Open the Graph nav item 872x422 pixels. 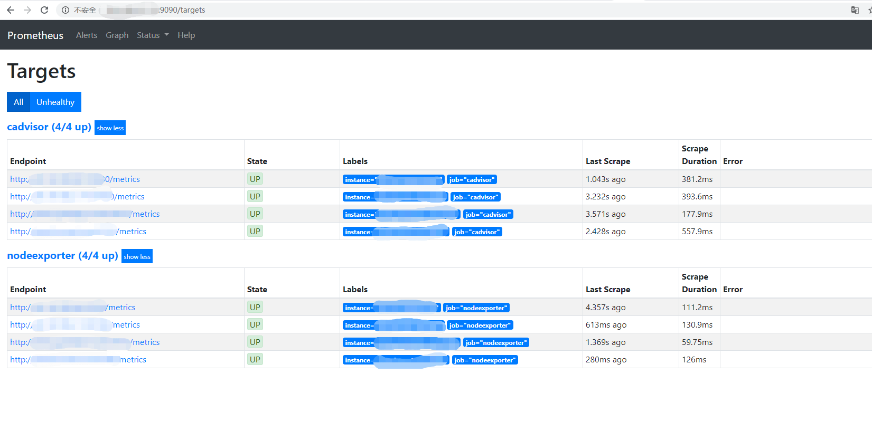tap(117, 35)
